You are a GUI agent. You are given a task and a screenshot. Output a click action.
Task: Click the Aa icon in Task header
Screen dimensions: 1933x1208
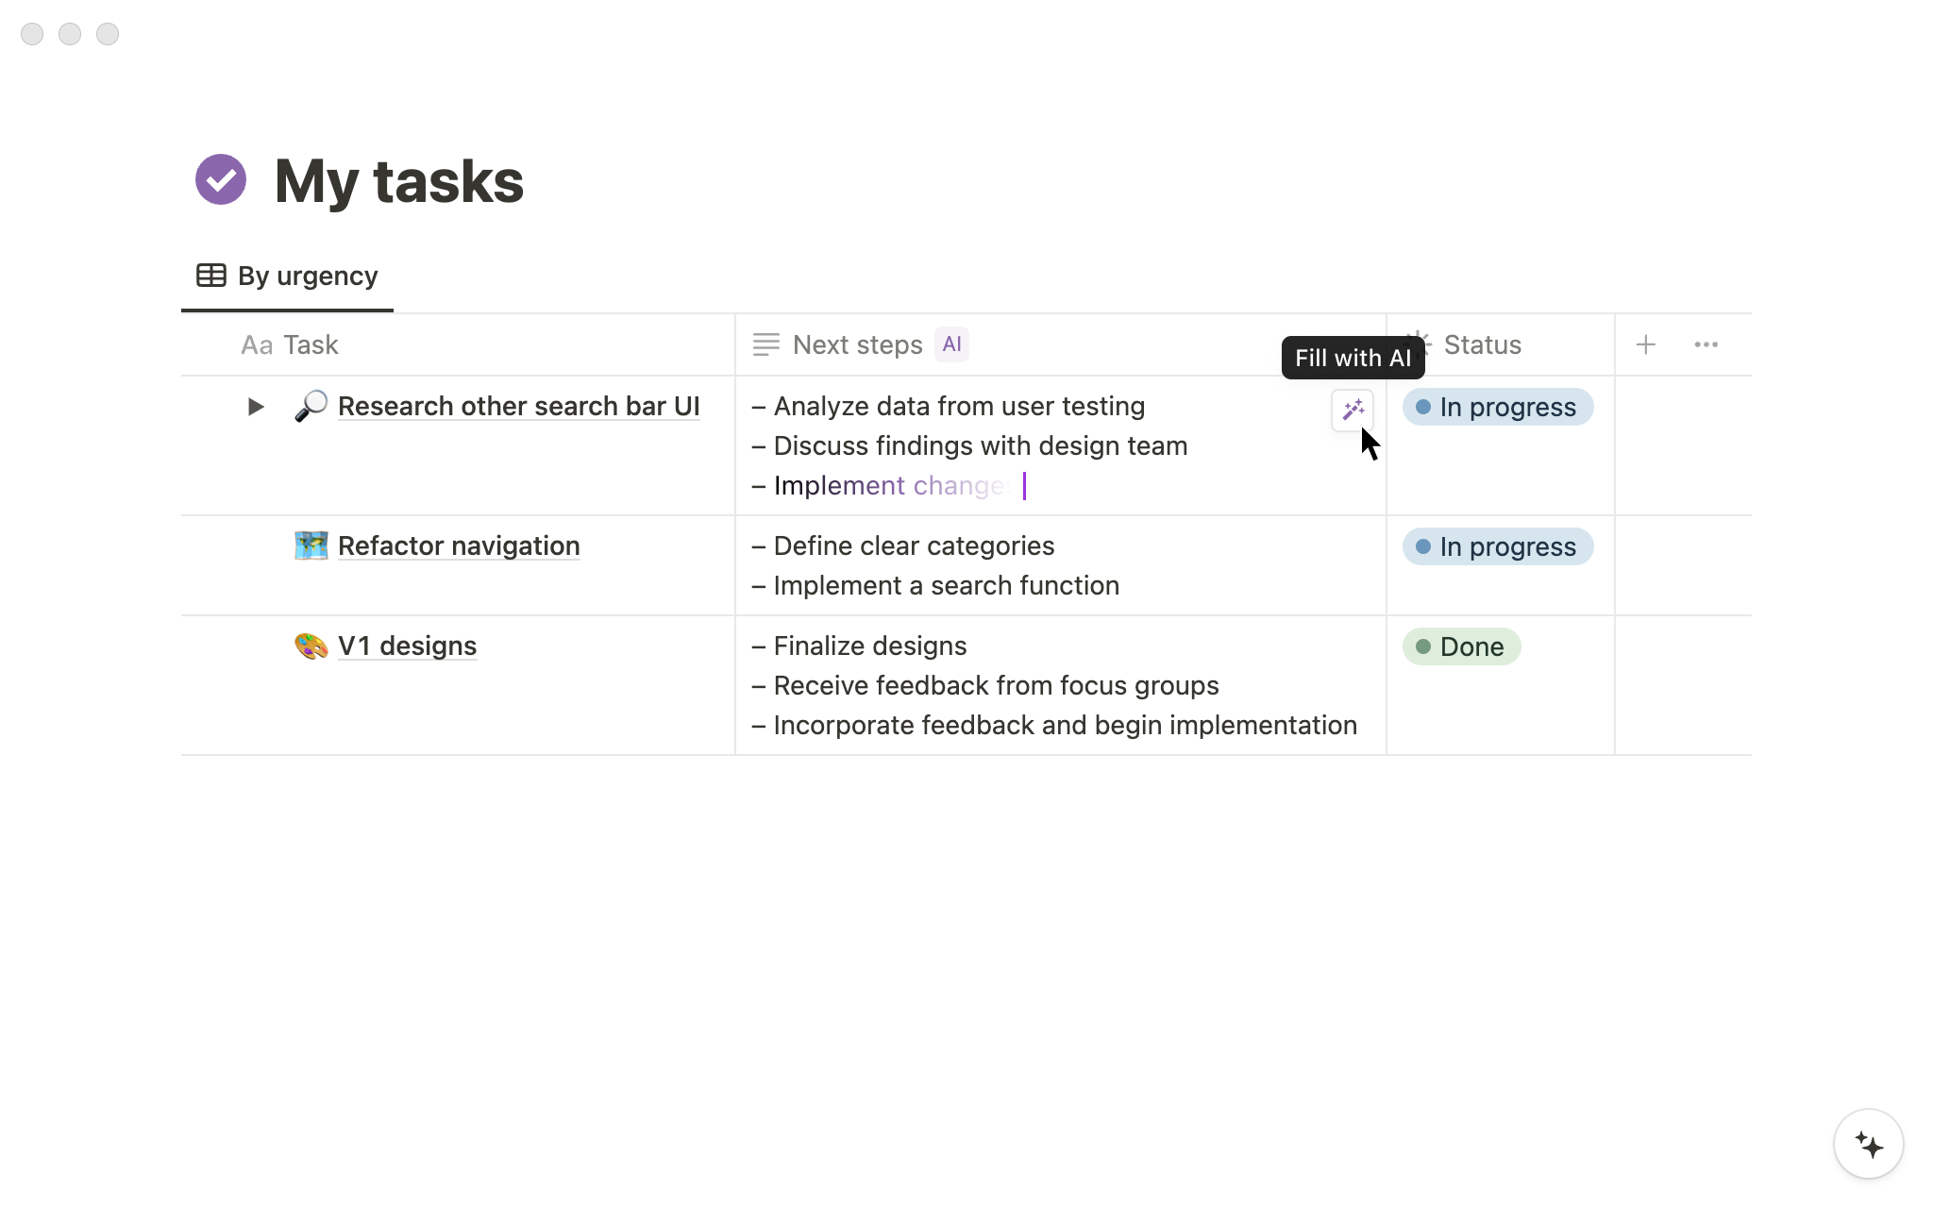coord(257,345)
